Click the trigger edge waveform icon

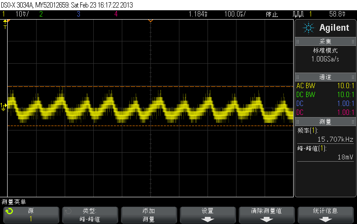[298, 14]
